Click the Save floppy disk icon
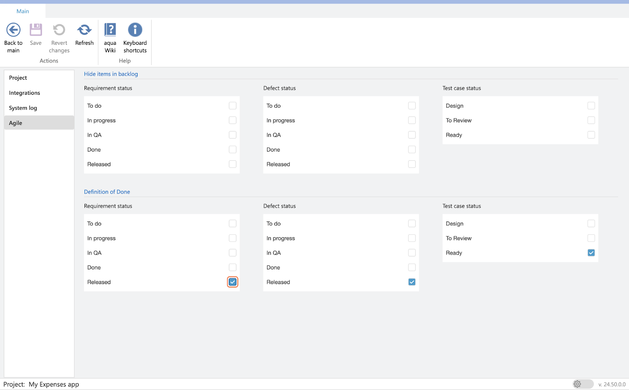Image resolution: width=629 pixels, height=390 pixels. point(36,30)
